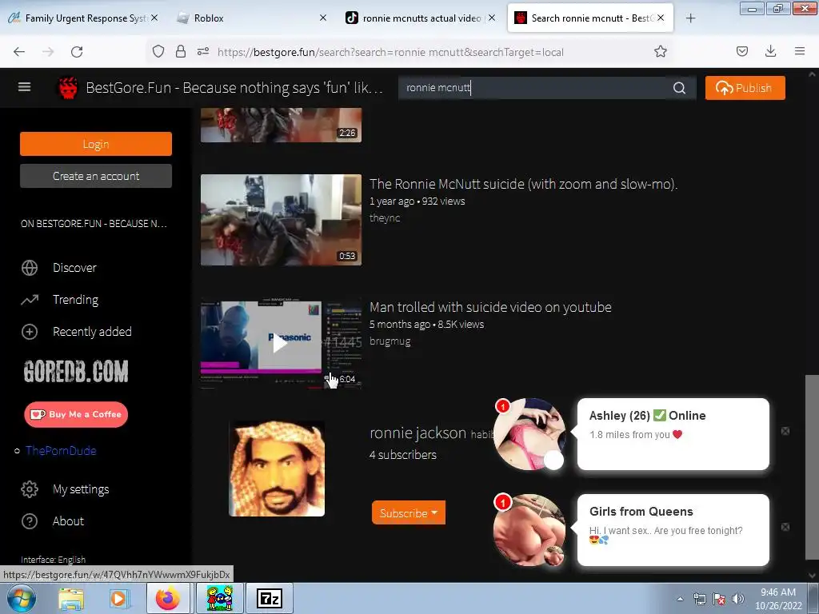The height and width of the screenshot is (614, 819).
Task: Click the orange Publish button
Action: pos(745,88)
